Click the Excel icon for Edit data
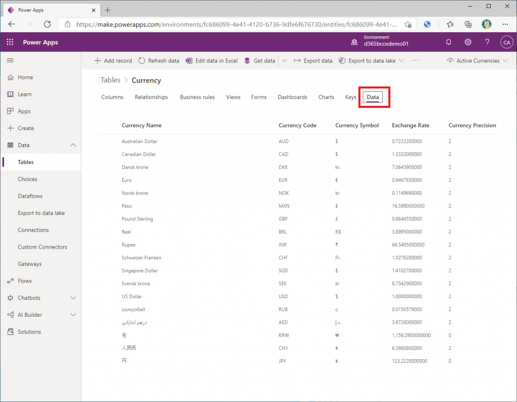 point(189,61)
